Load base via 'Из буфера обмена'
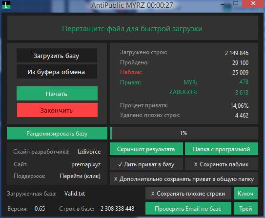Viewport: 265px width, 218px height. tap(57, 72)
